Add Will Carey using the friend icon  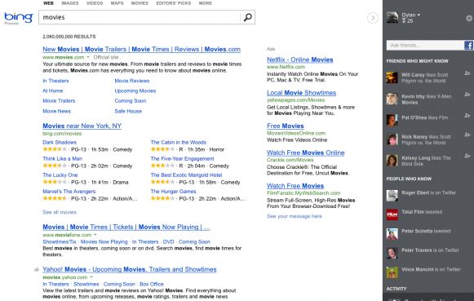[467, 73]
